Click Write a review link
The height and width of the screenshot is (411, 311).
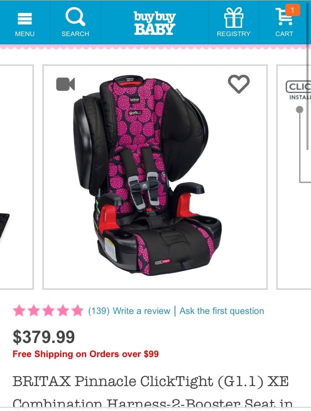click(x=141, y=311)
